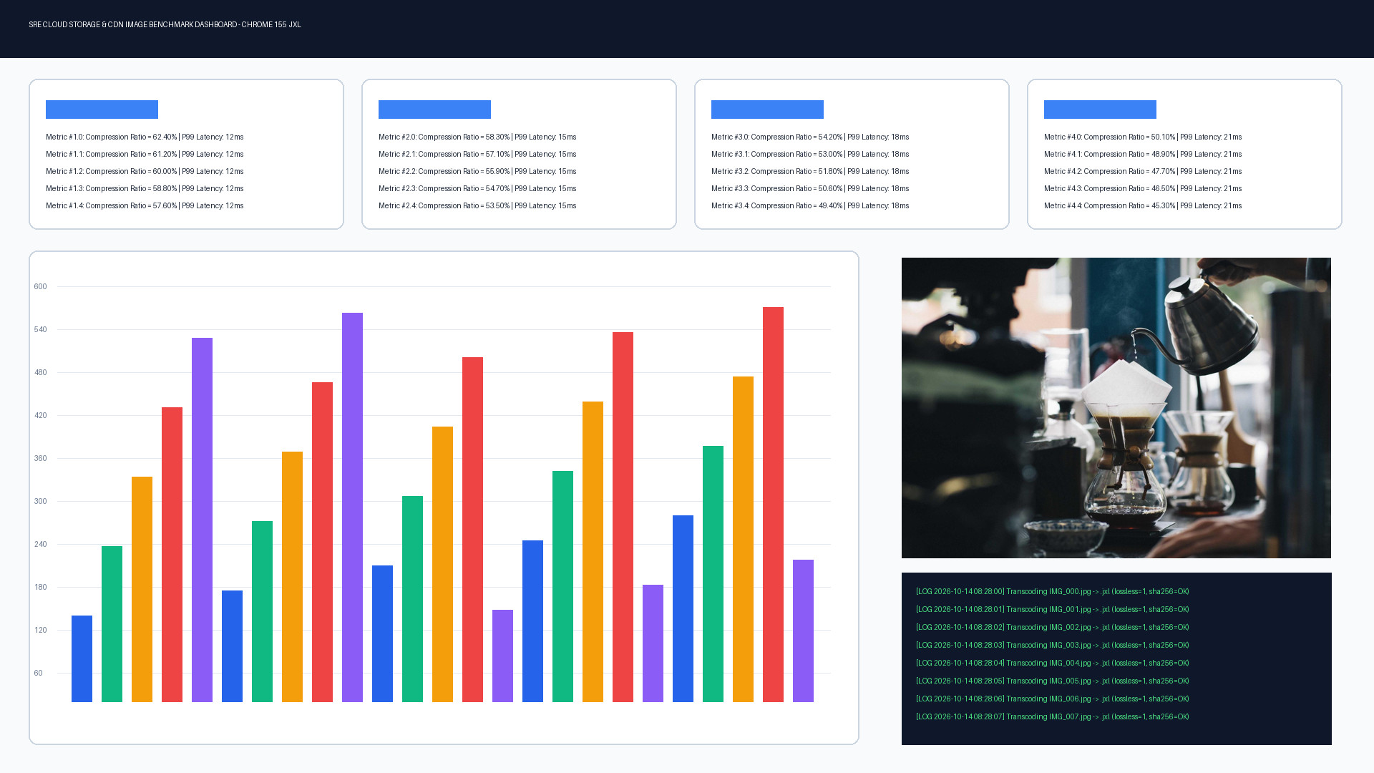Select the Metric #1.2 line showing 60.00%
The height and width of the screenshot is (773, 1374).
click(x=145, y=171)
